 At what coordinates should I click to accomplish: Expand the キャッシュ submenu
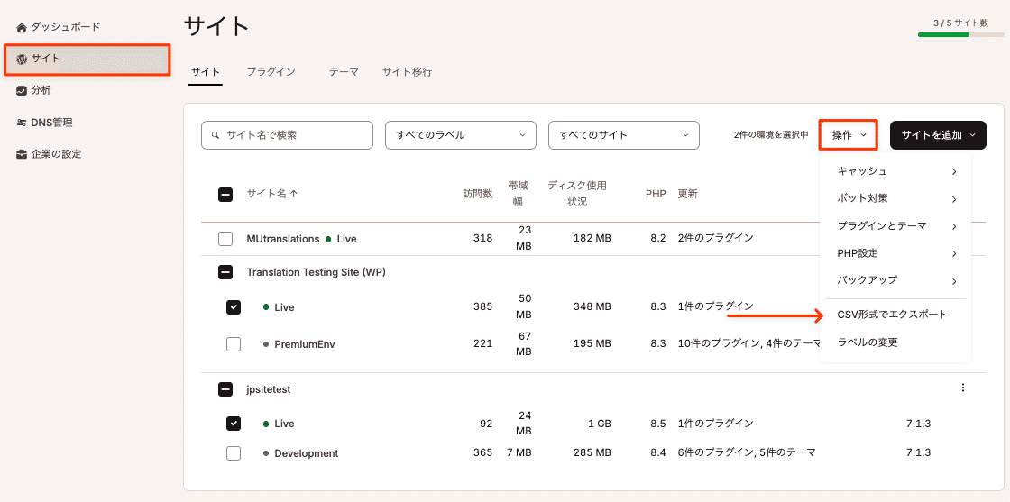pyautogui.click(x=895, y=171)
